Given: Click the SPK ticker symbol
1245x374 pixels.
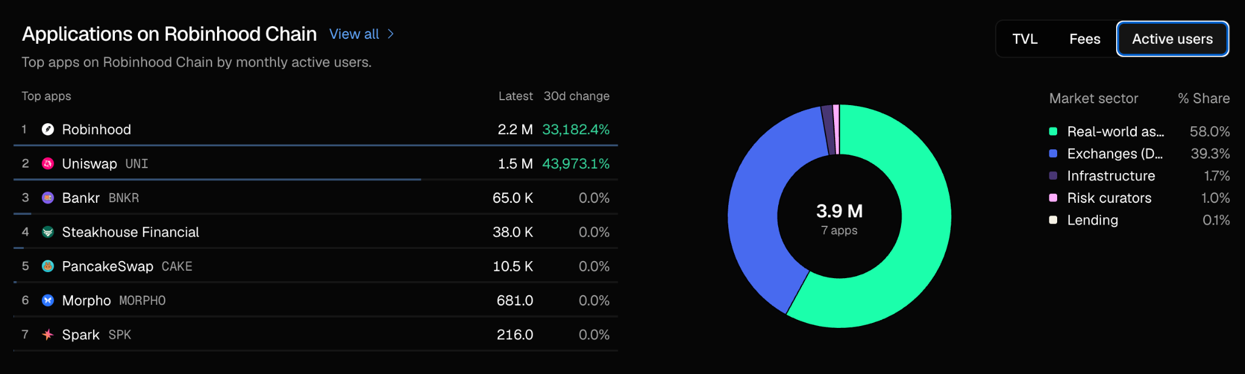Looking at the screenshot, I should [120, 335].
